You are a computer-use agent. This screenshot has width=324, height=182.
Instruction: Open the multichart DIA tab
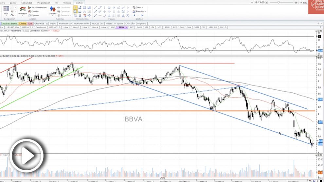point(65,24)
